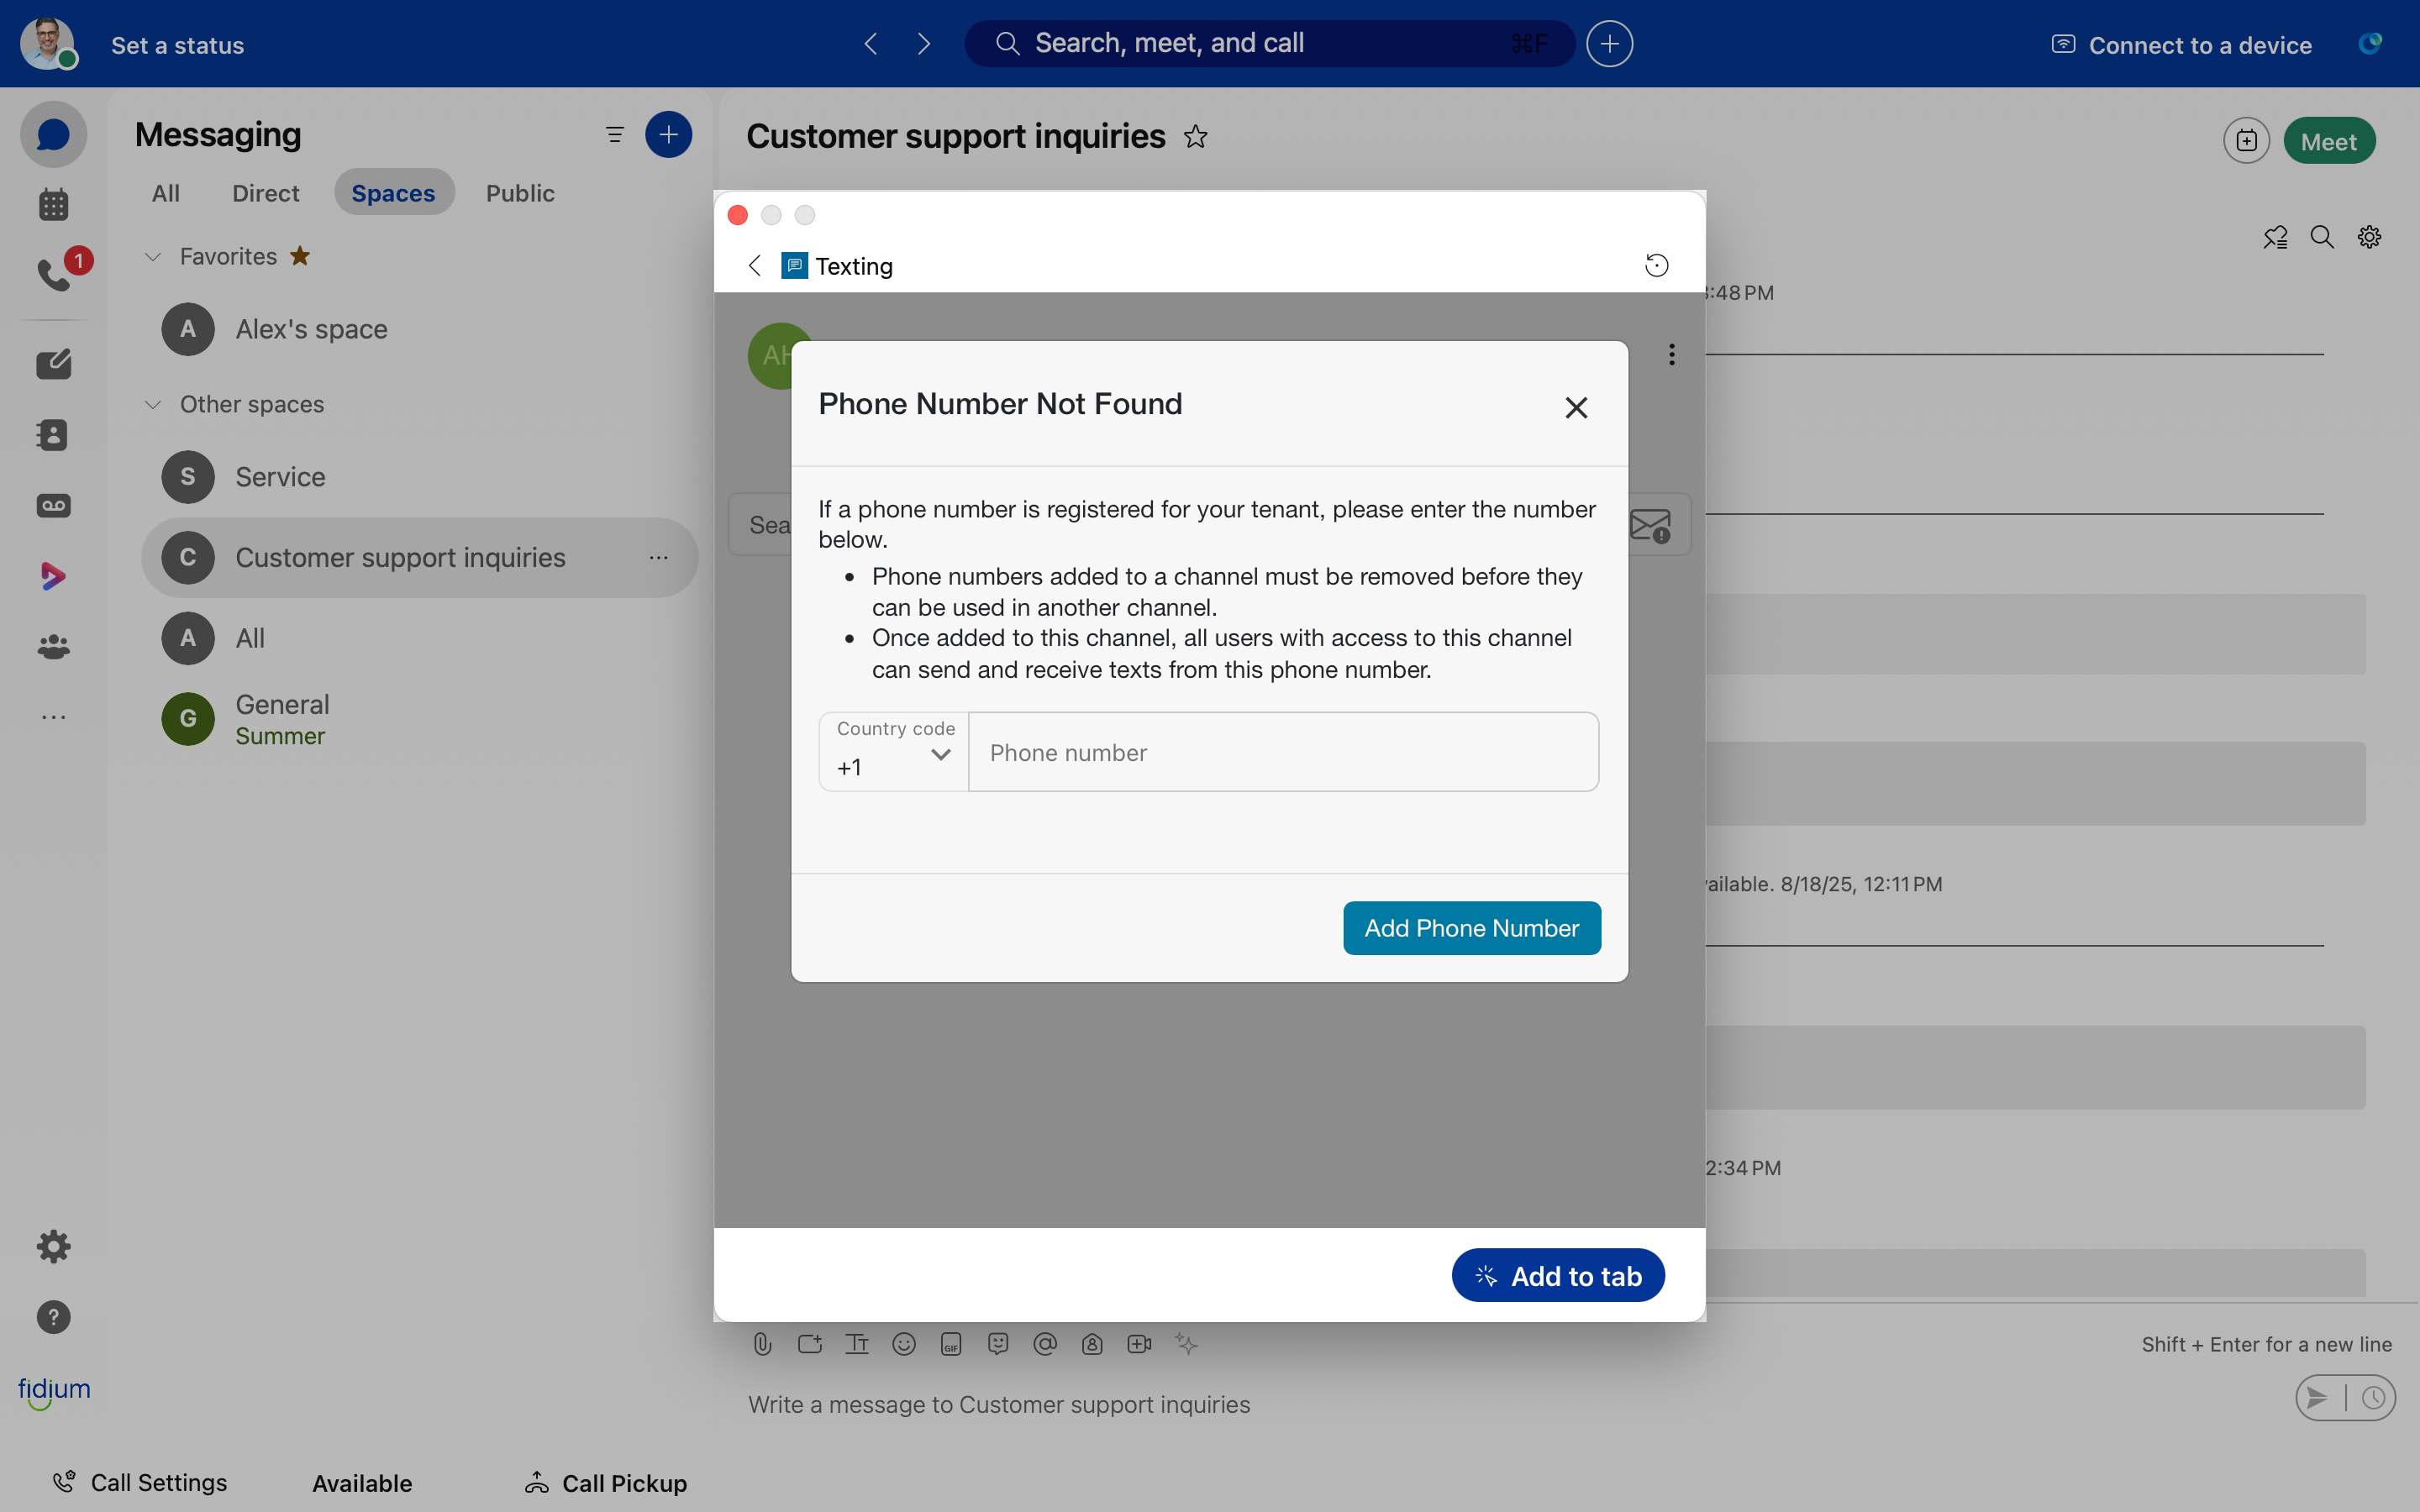Click the Add to tab button
This screenshot has height=1512, width=2420.
click(1557, 1276)
